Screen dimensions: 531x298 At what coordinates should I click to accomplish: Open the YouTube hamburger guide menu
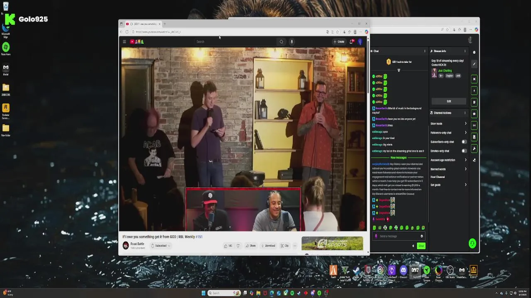[124, 41]
